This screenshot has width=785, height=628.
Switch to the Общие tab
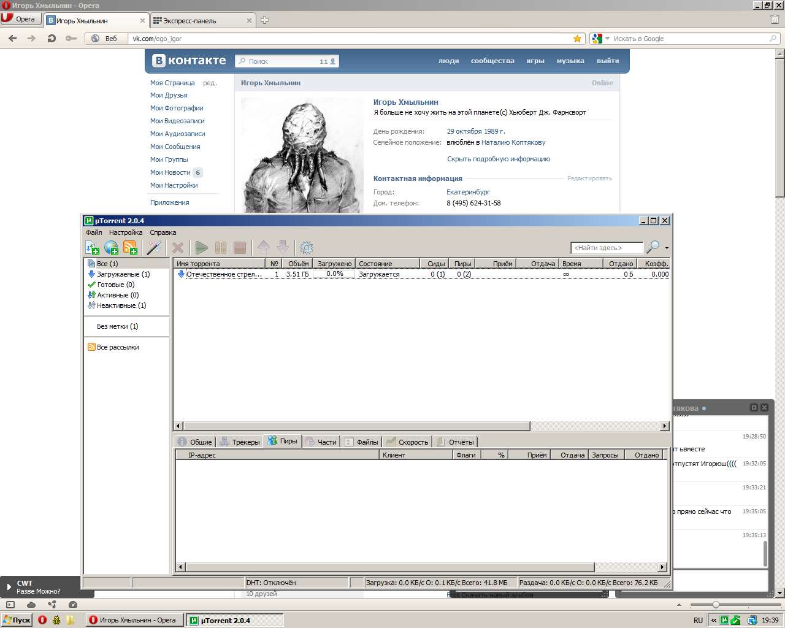point(194,442)
